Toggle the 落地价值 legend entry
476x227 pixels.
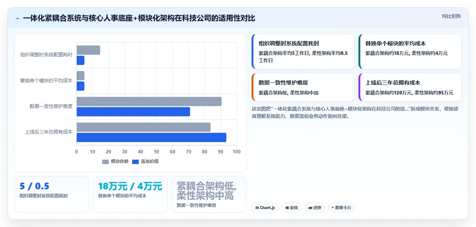145,161
